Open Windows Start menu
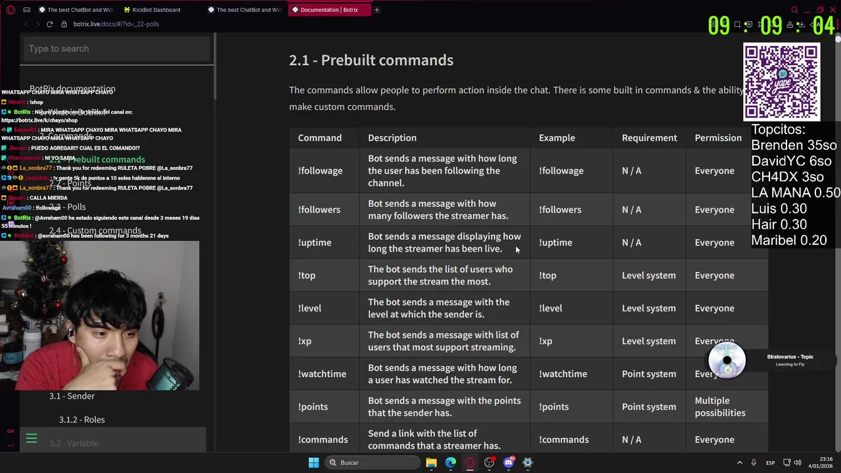Viewport: 841px width, 473px height. (314, 462)
